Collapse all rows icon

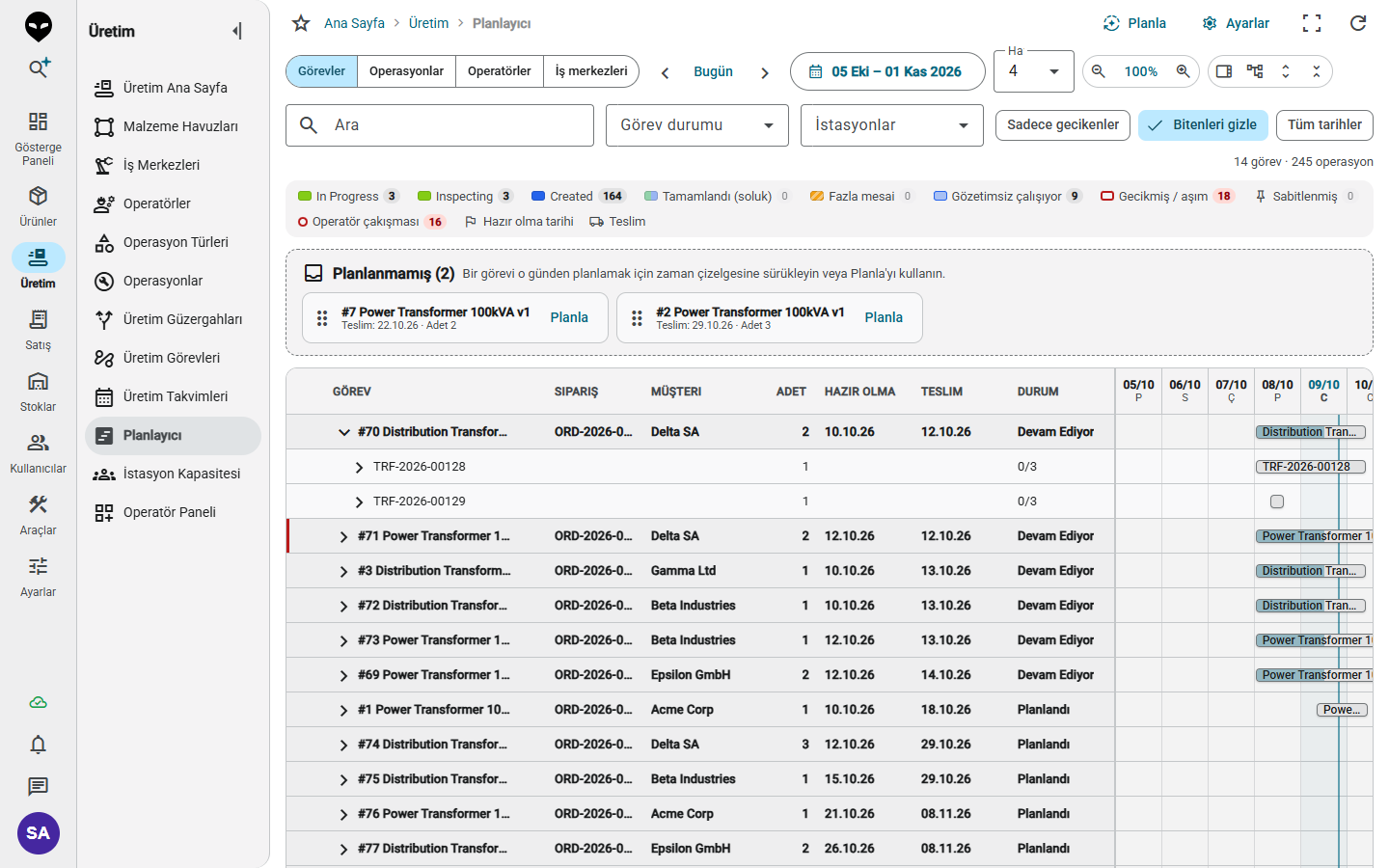[1317, 71]
